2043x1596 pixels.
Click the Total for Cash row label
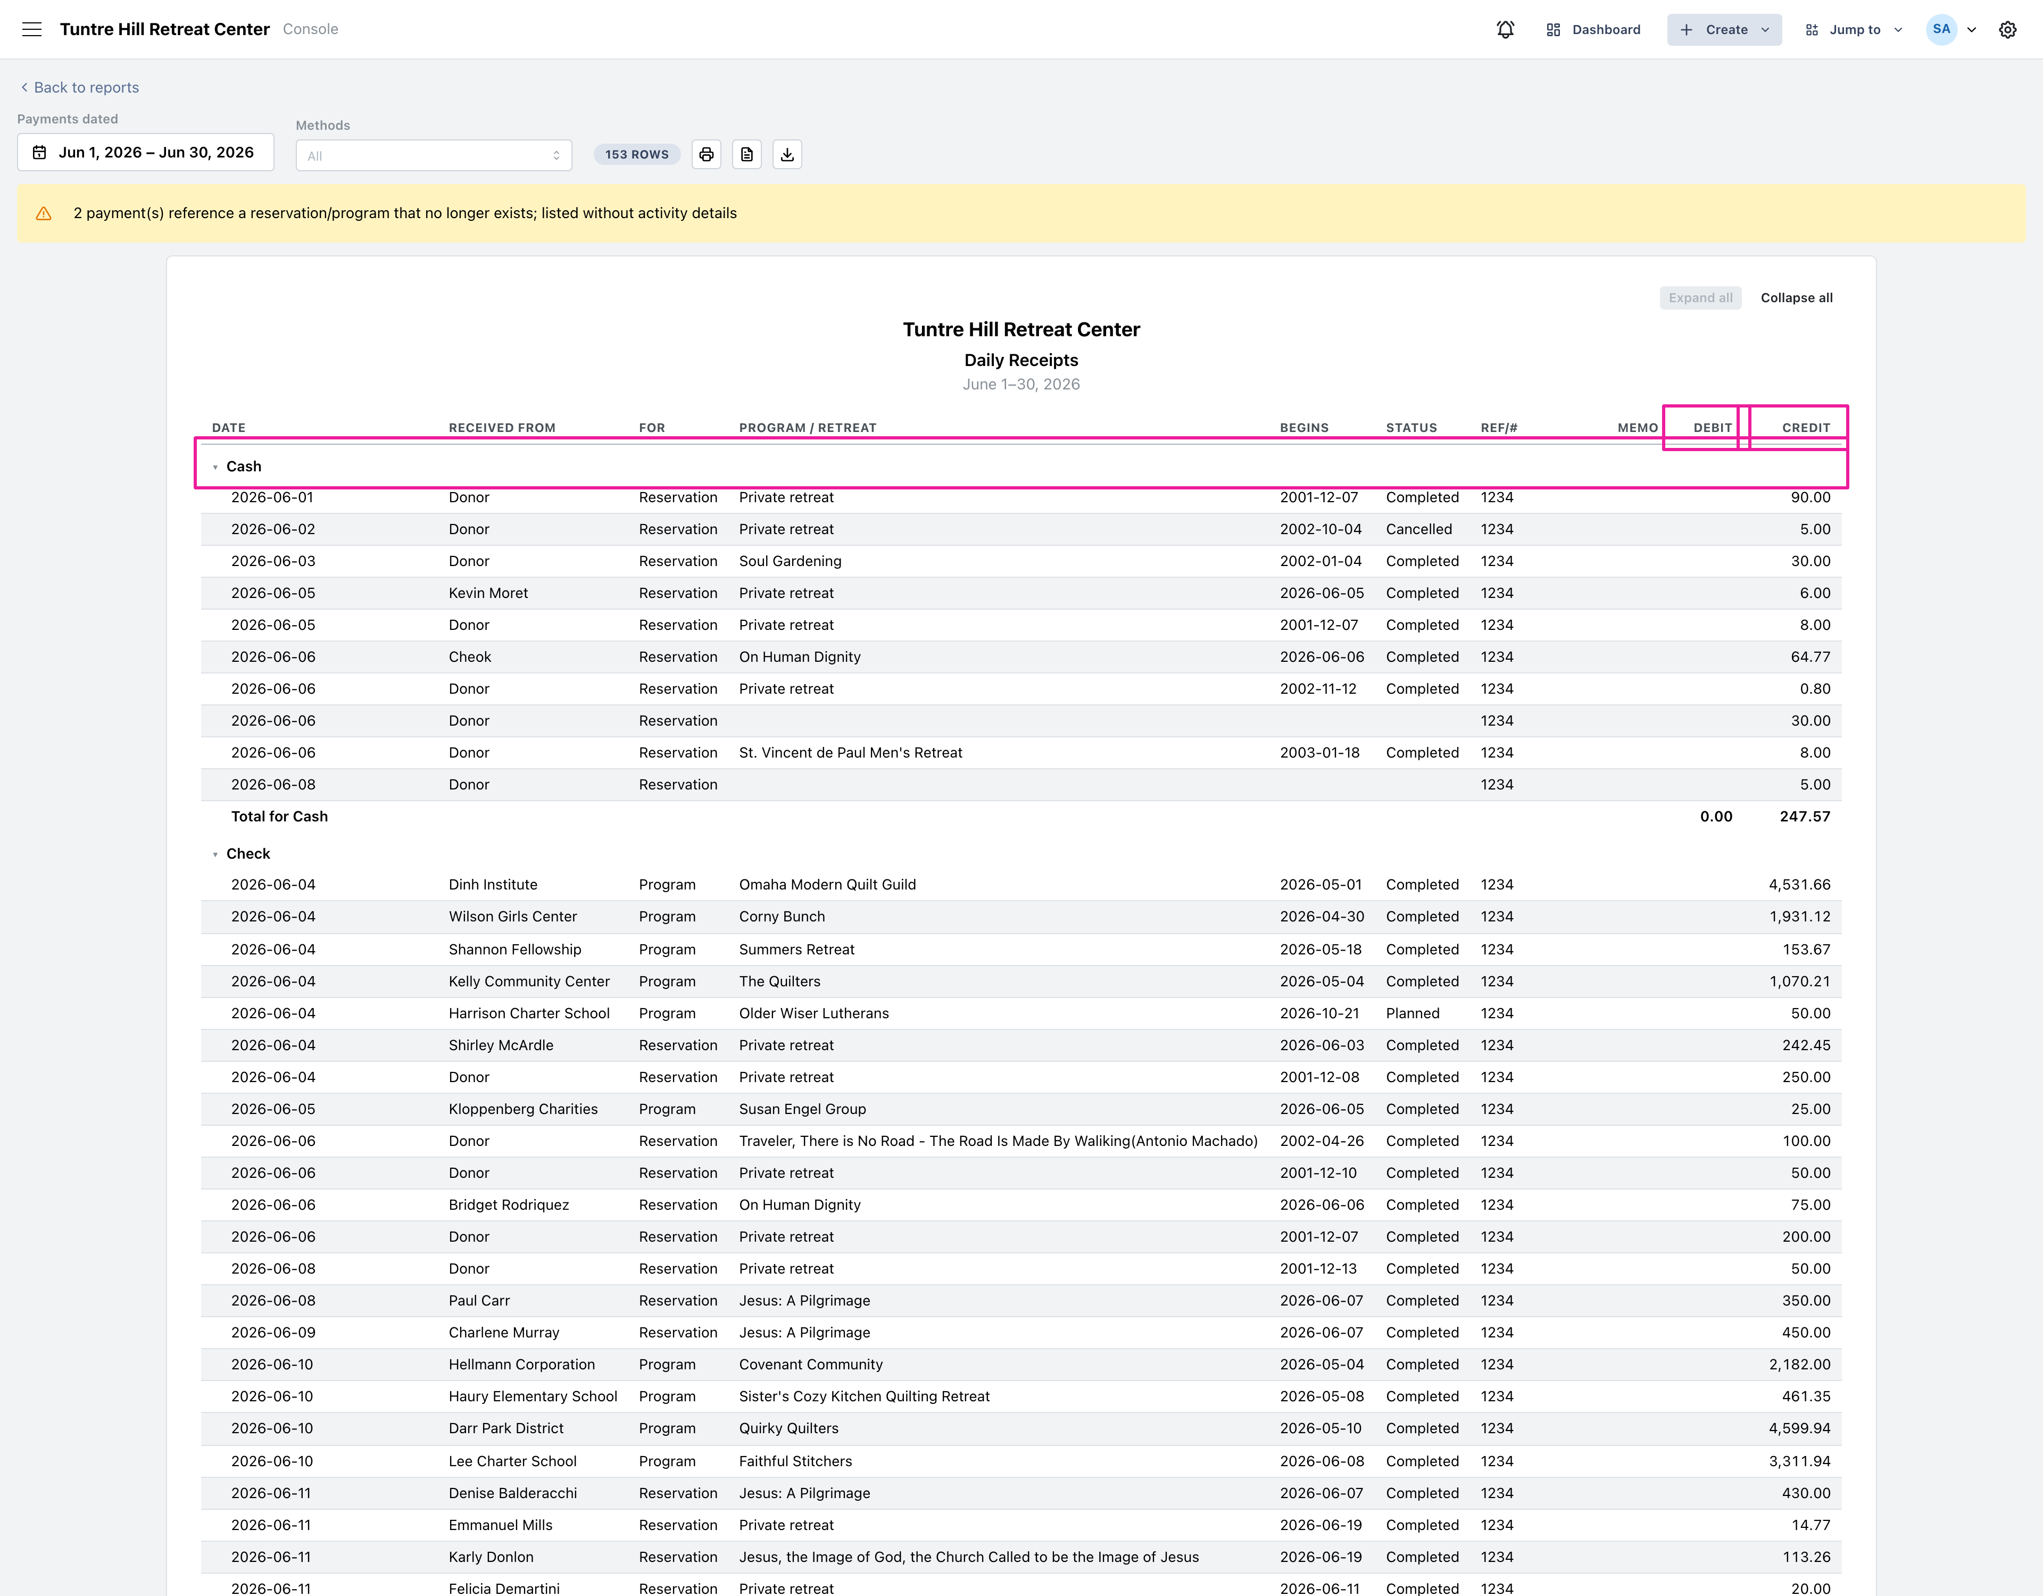coord(280,817)
